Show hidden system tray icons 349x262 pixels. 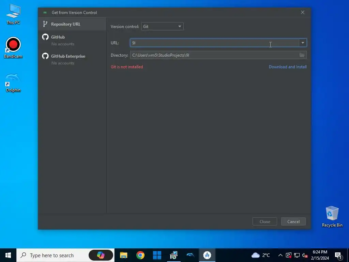tap(280, 255)
